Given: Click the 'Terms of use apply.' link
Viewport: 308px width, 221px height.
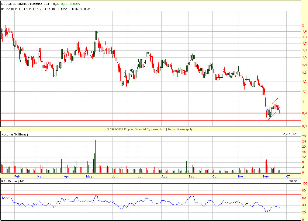Looking at the screenshot, I should pos(180,129).
